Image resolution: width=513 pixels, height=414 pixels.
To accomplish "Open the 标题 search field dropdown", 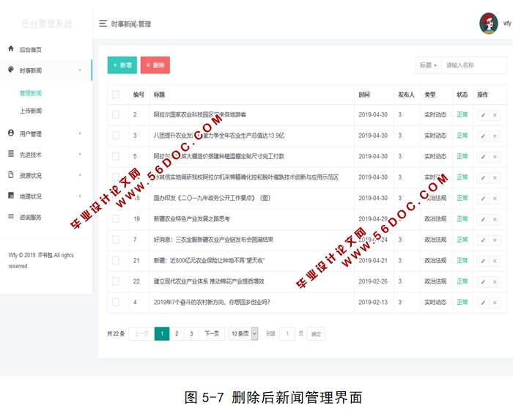I will click(428, 65).
